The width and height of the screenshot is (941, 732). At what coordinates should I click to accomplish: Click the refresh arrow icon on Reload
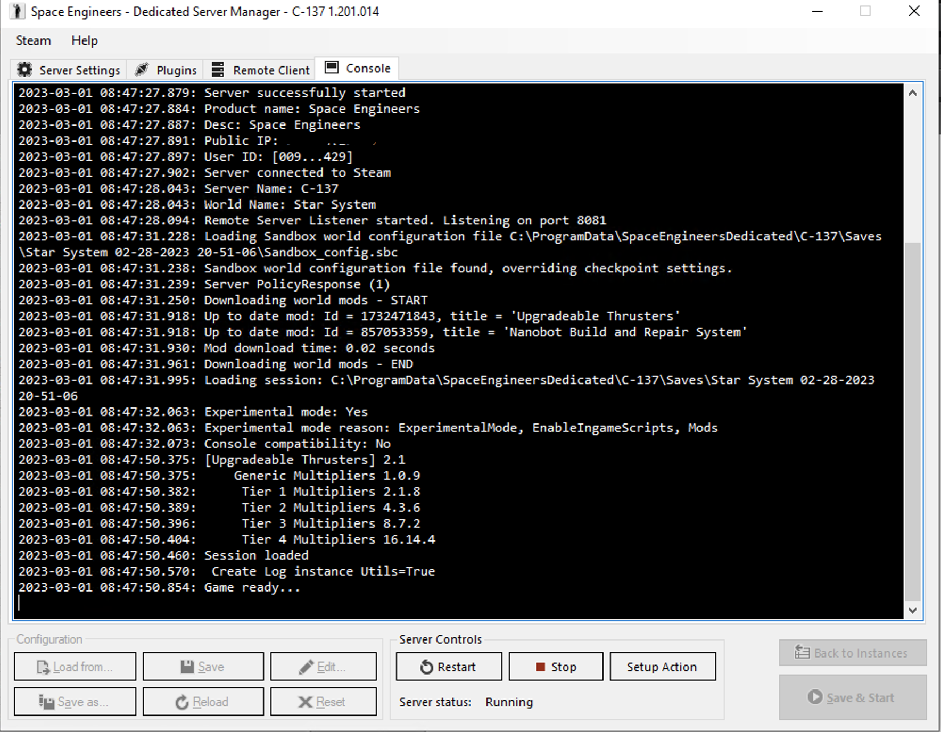pos(182,702)
